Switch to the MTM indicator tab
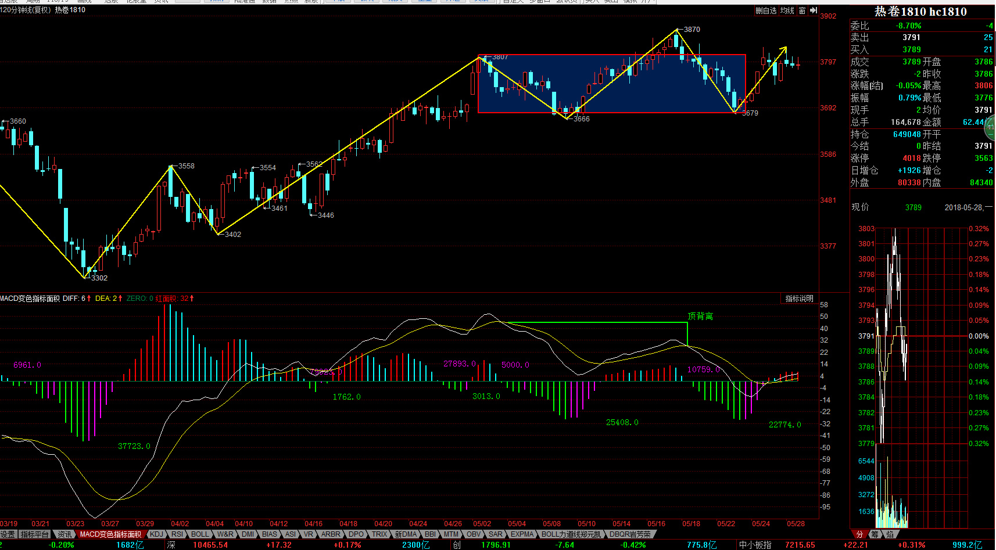 pos(451,534)
